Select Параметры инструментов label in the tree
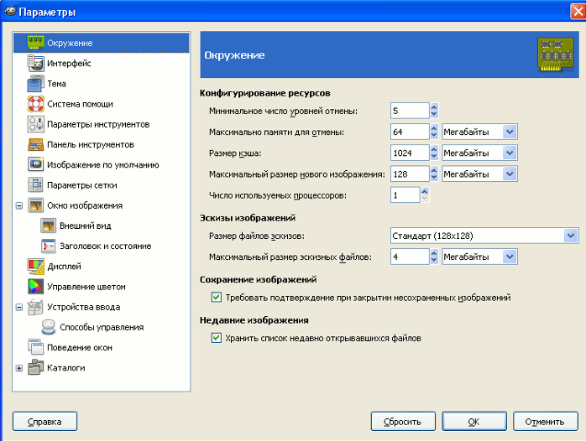Viewport: 586px width, 441px height. (x=98, y=124)
